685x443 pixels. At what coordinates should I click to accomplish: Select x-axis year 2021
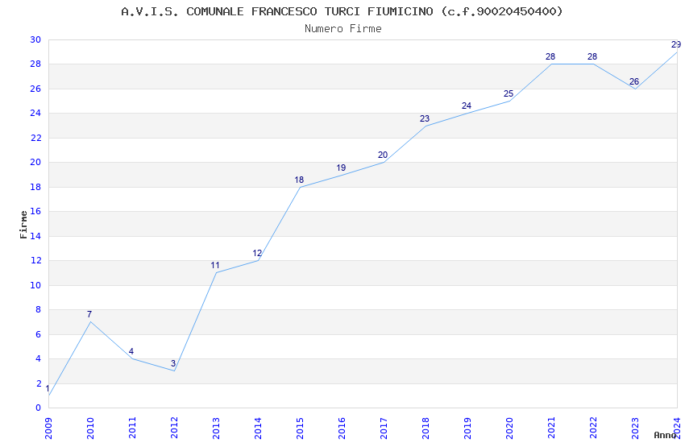click(552, 429)
